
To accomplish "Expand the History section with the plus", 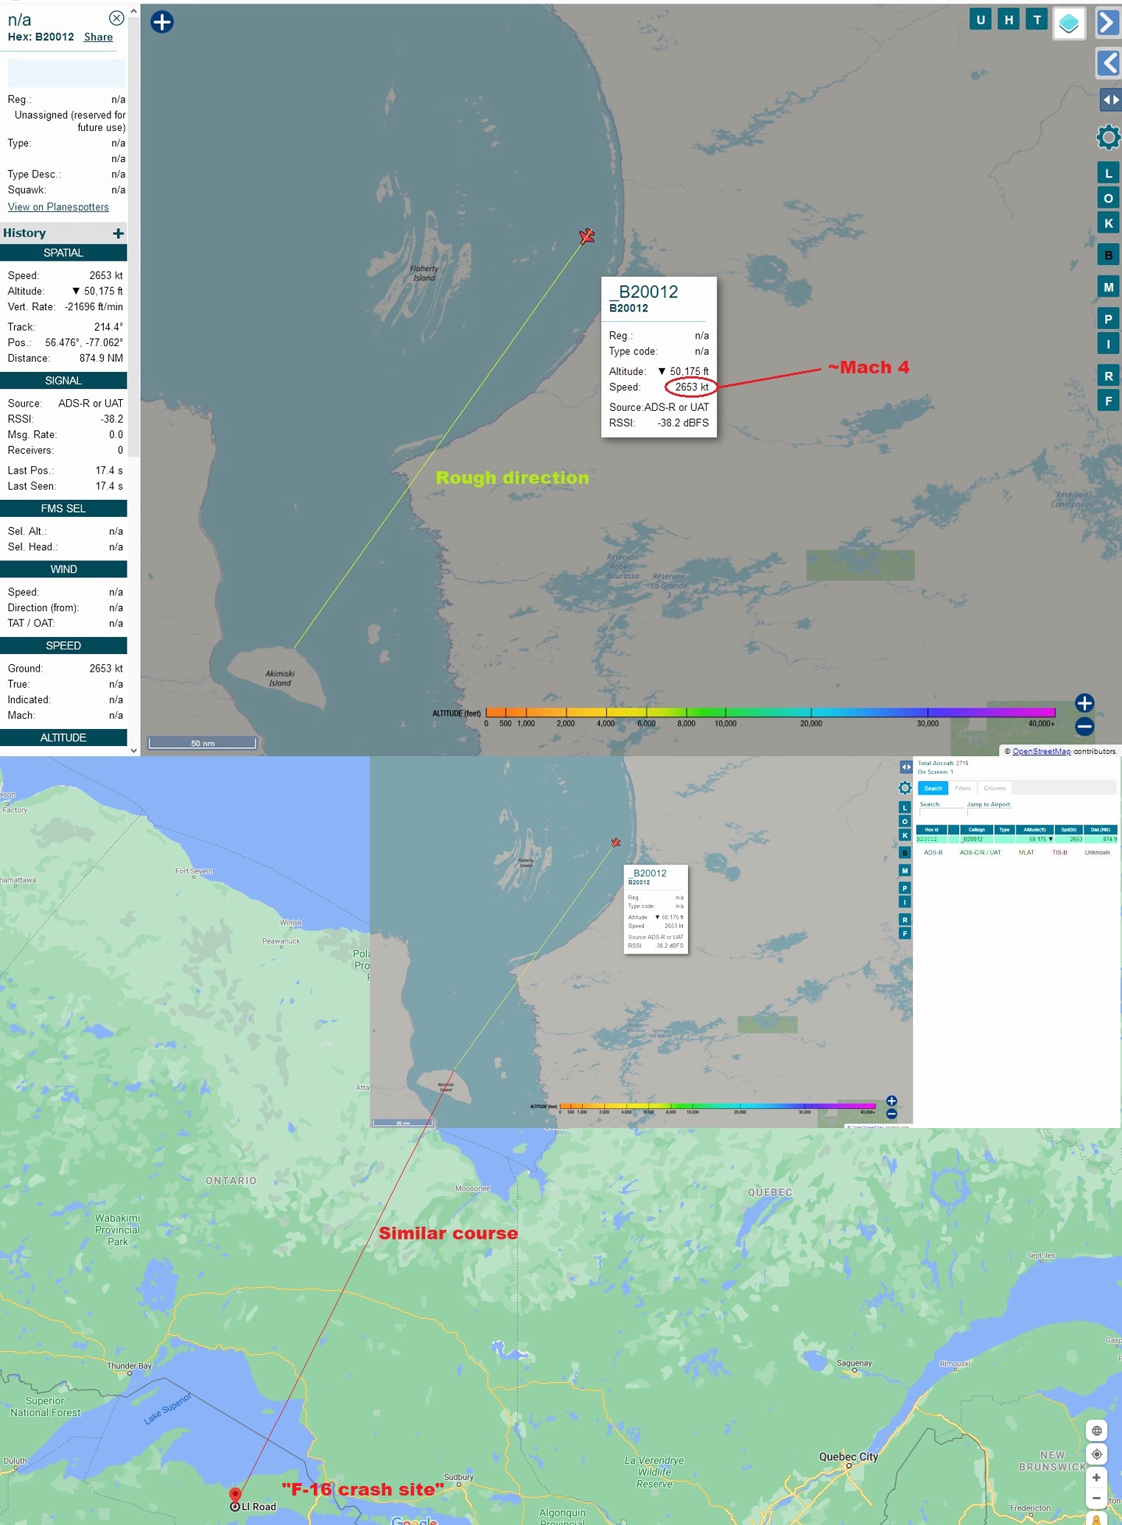I will [x=118, y=233].
